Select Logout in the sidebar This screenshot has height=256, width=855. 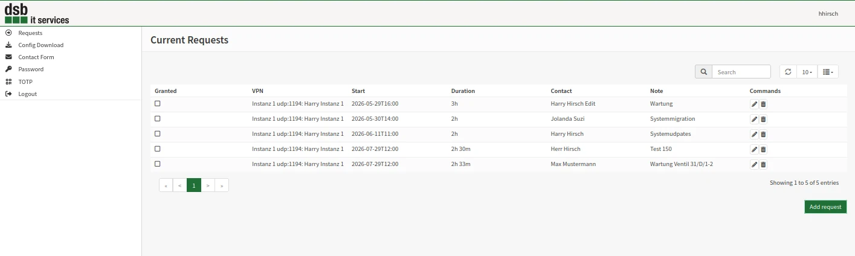tap(28, 94)
